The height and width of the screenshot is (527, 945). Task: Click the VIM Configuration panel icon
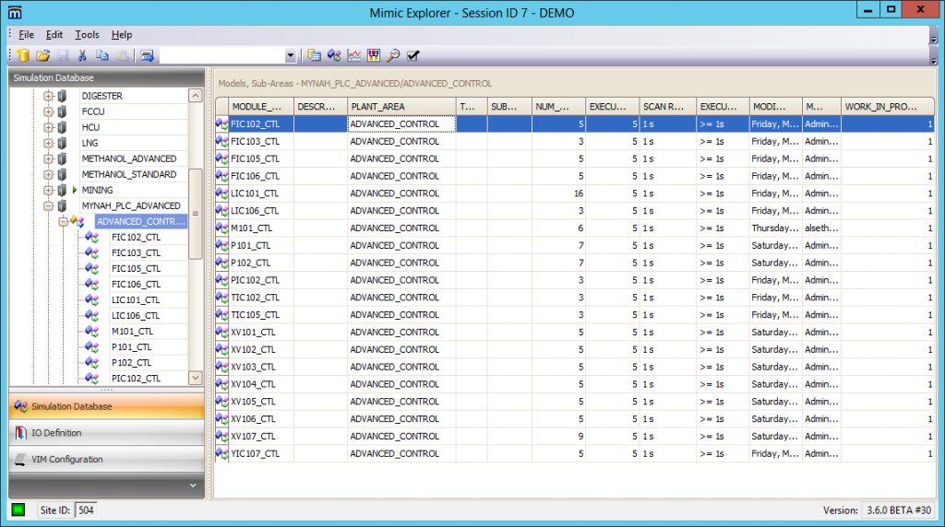point(20,459)
